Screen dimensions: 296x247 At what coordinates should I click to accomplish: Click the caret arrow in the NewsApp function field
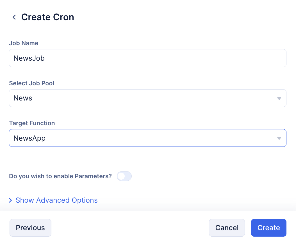279,138
